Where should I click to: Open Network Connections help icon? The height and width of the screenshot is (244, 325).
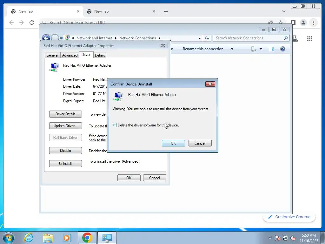[283, 49]
